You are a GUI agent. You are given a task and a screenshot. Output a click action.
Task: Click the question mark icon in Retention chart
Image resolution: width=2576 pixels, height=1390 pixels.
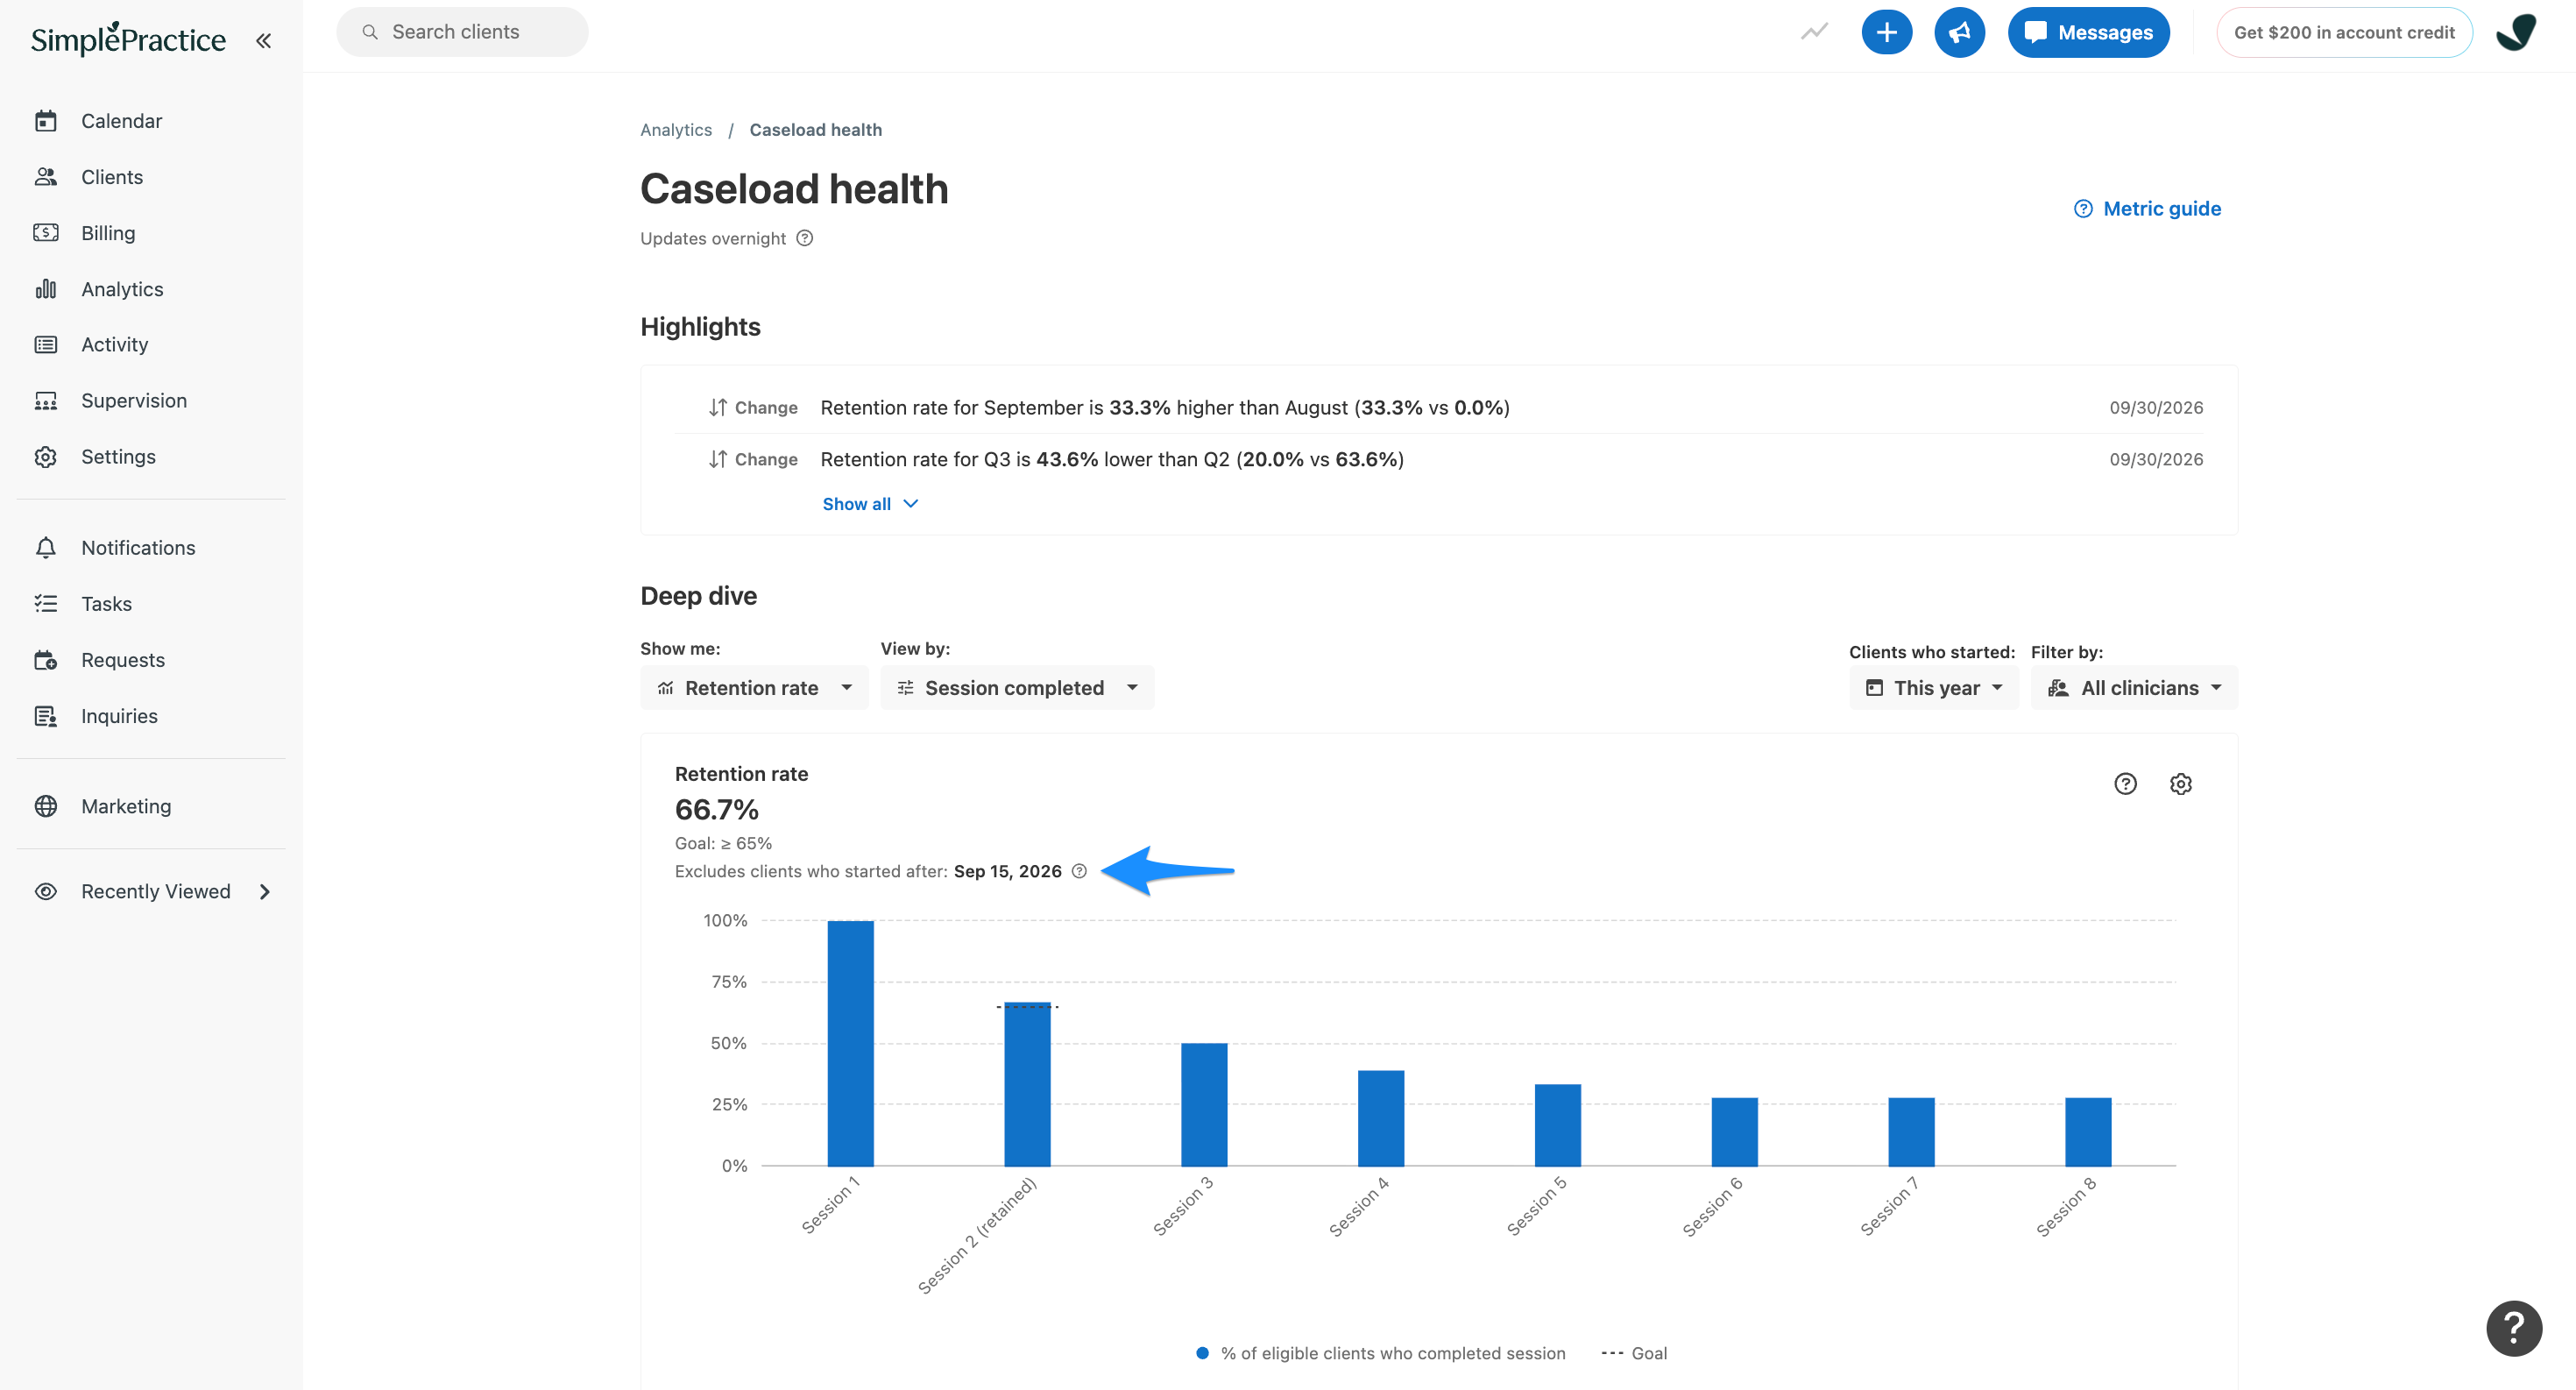click(2125, 784)
